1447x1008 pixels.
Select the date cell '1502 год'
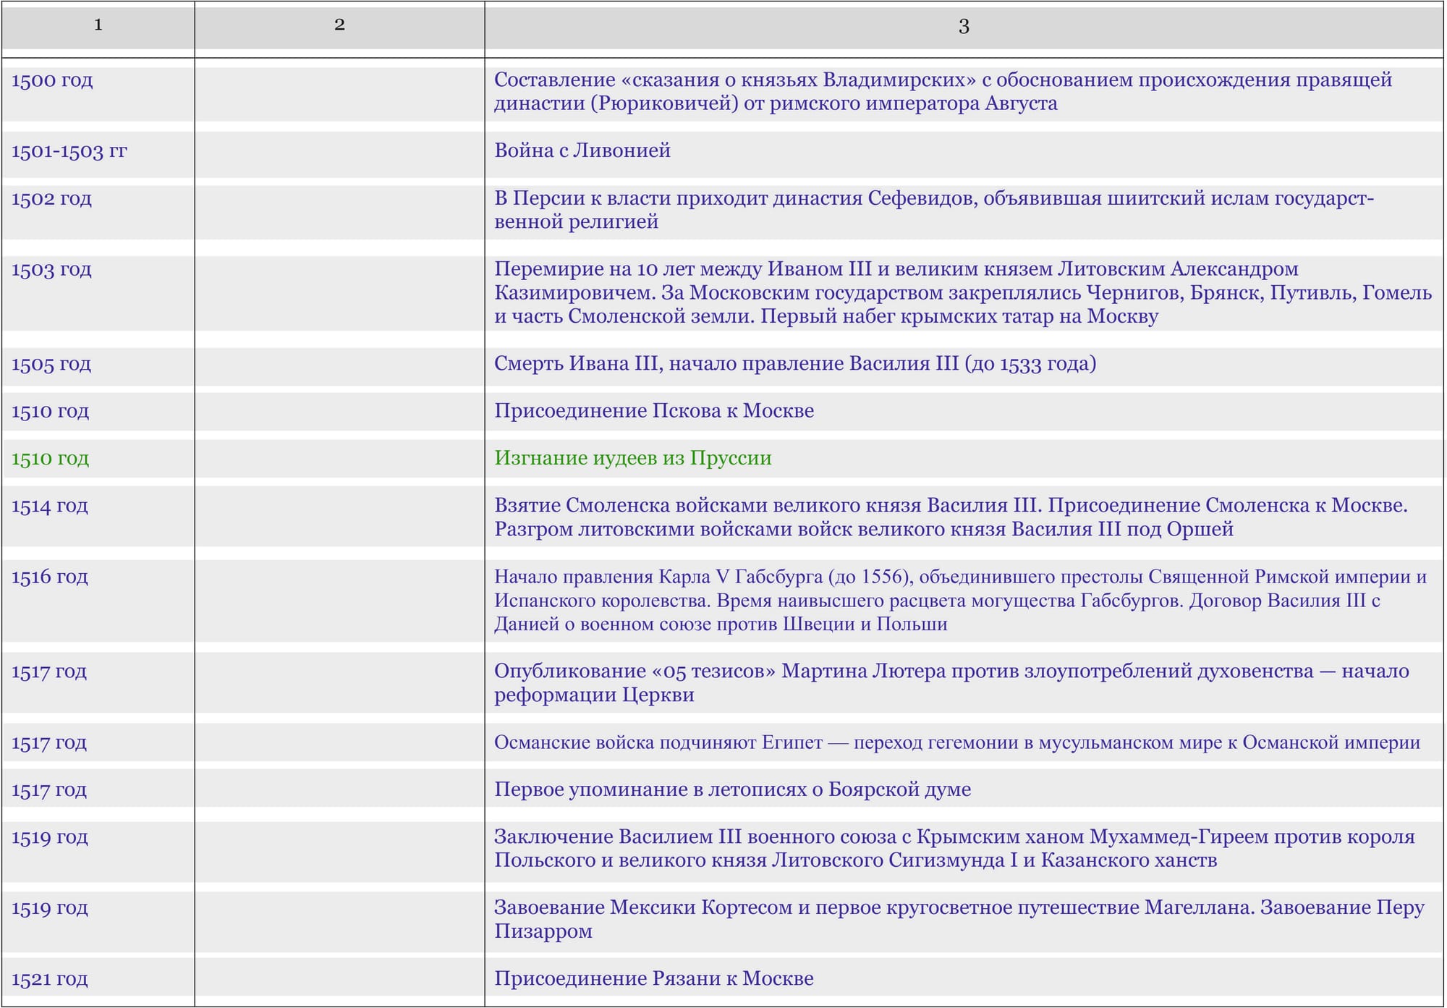point(51,199)
